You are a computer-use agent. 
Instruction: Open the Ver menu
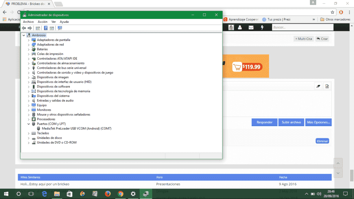(x=53, y=22)
